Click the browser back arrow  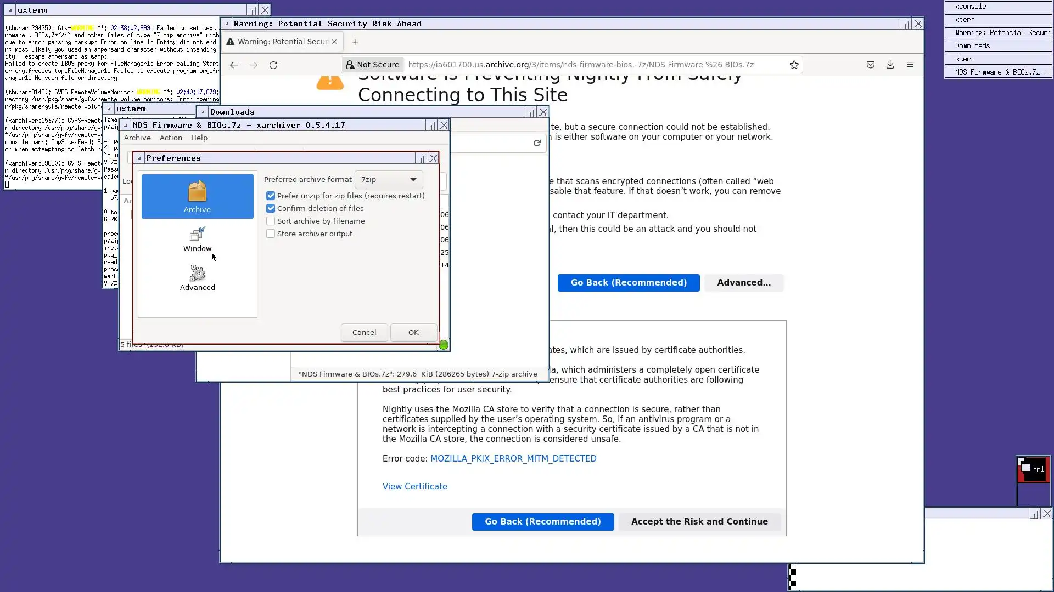click(234, 65)
